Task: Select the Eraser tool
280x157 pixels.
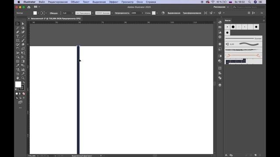Action: [23, 44]
